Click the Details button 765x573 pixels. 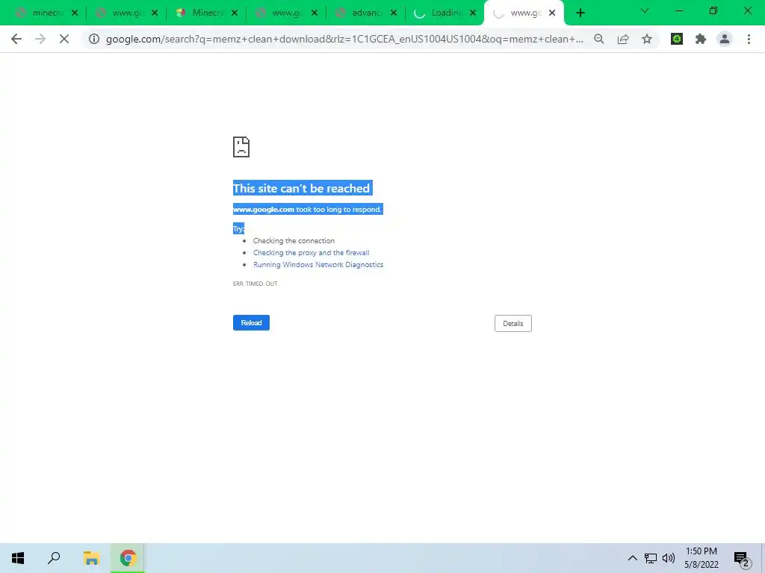(x=512, y=324)
